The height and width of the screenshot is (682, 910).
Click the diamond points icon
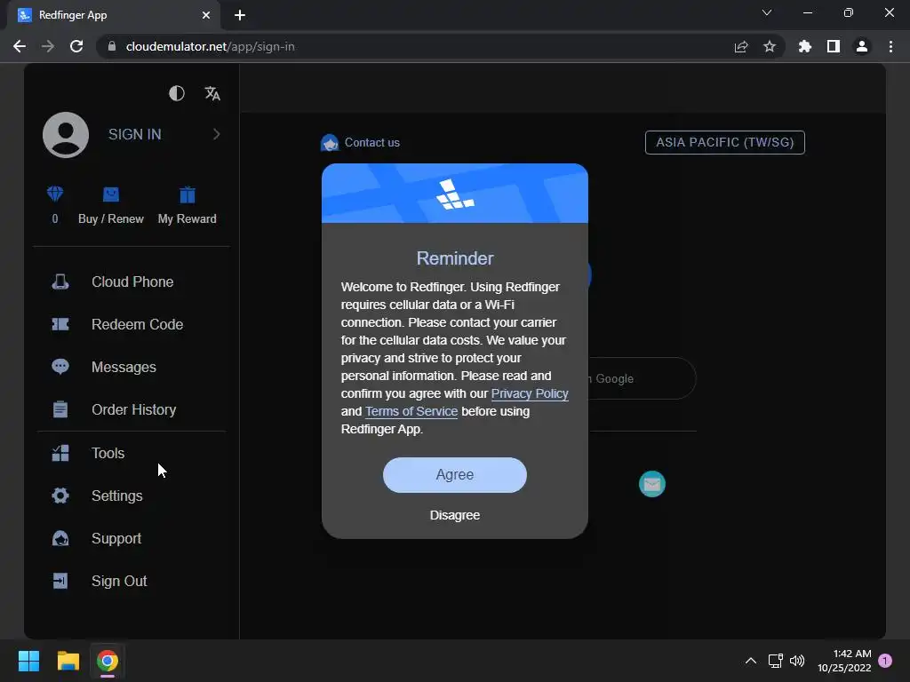[x=55, y=194]
